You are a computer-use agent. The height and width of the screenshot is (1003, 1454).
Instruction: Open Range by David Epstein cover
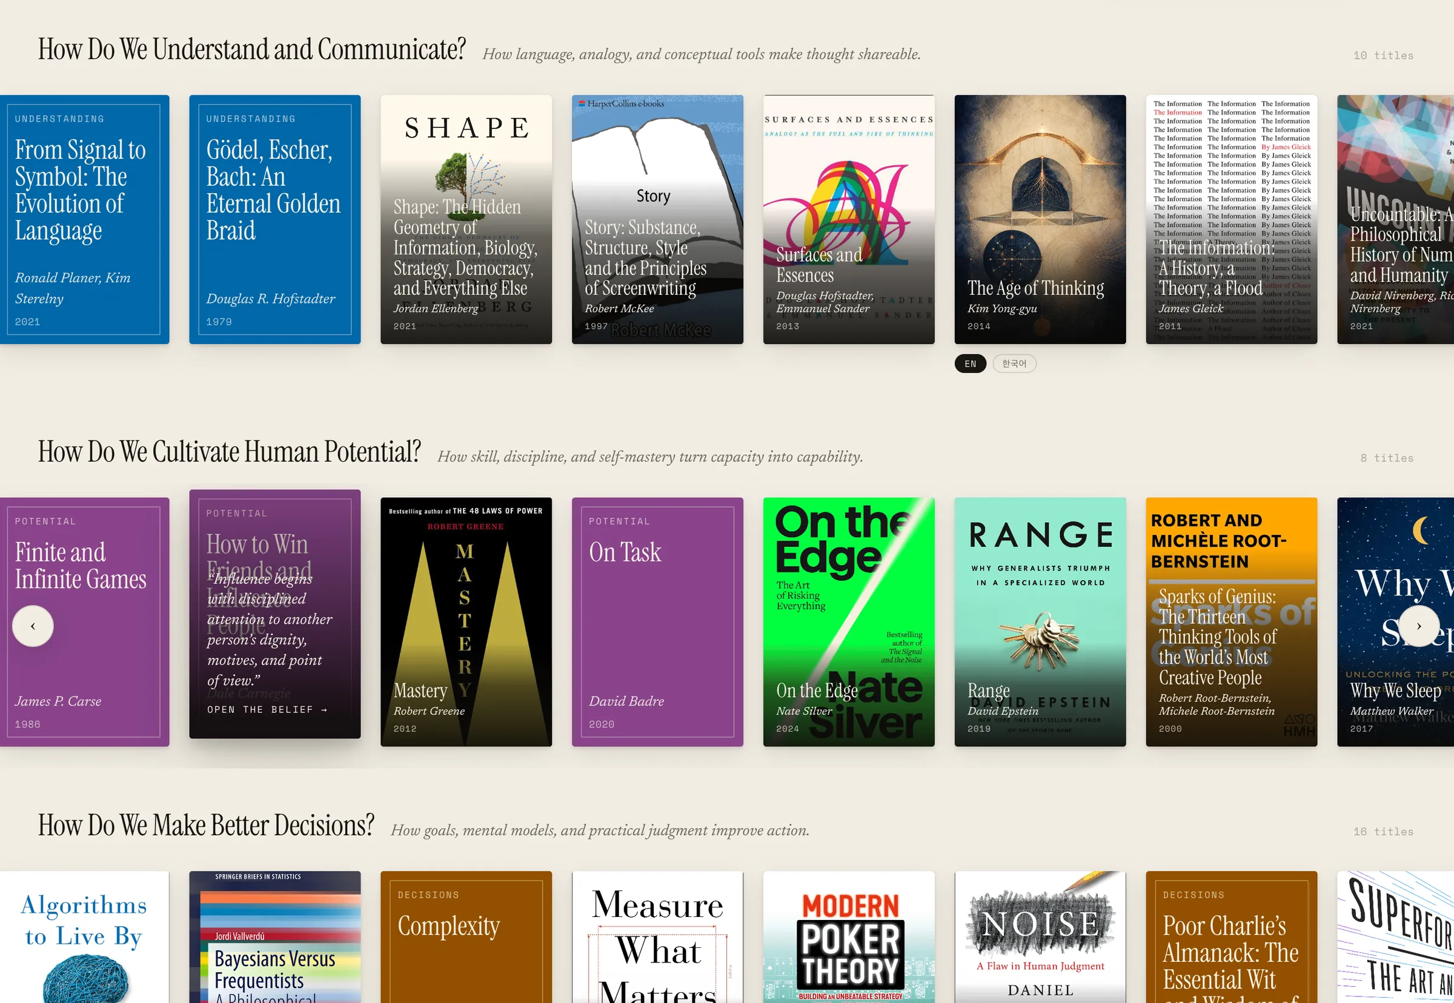[x=1040, y=622]
